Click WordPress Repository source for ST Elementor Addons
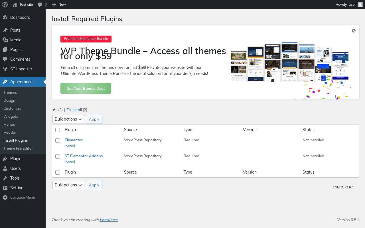This screenshot has width=365, height=228. pyautogui.click(x=143, y=156)
